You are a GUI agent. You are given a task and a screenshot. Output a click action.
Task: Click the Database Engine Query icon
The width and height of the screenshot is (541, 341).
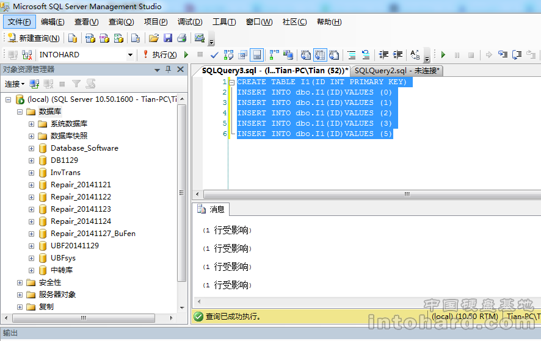pos(73,38)
